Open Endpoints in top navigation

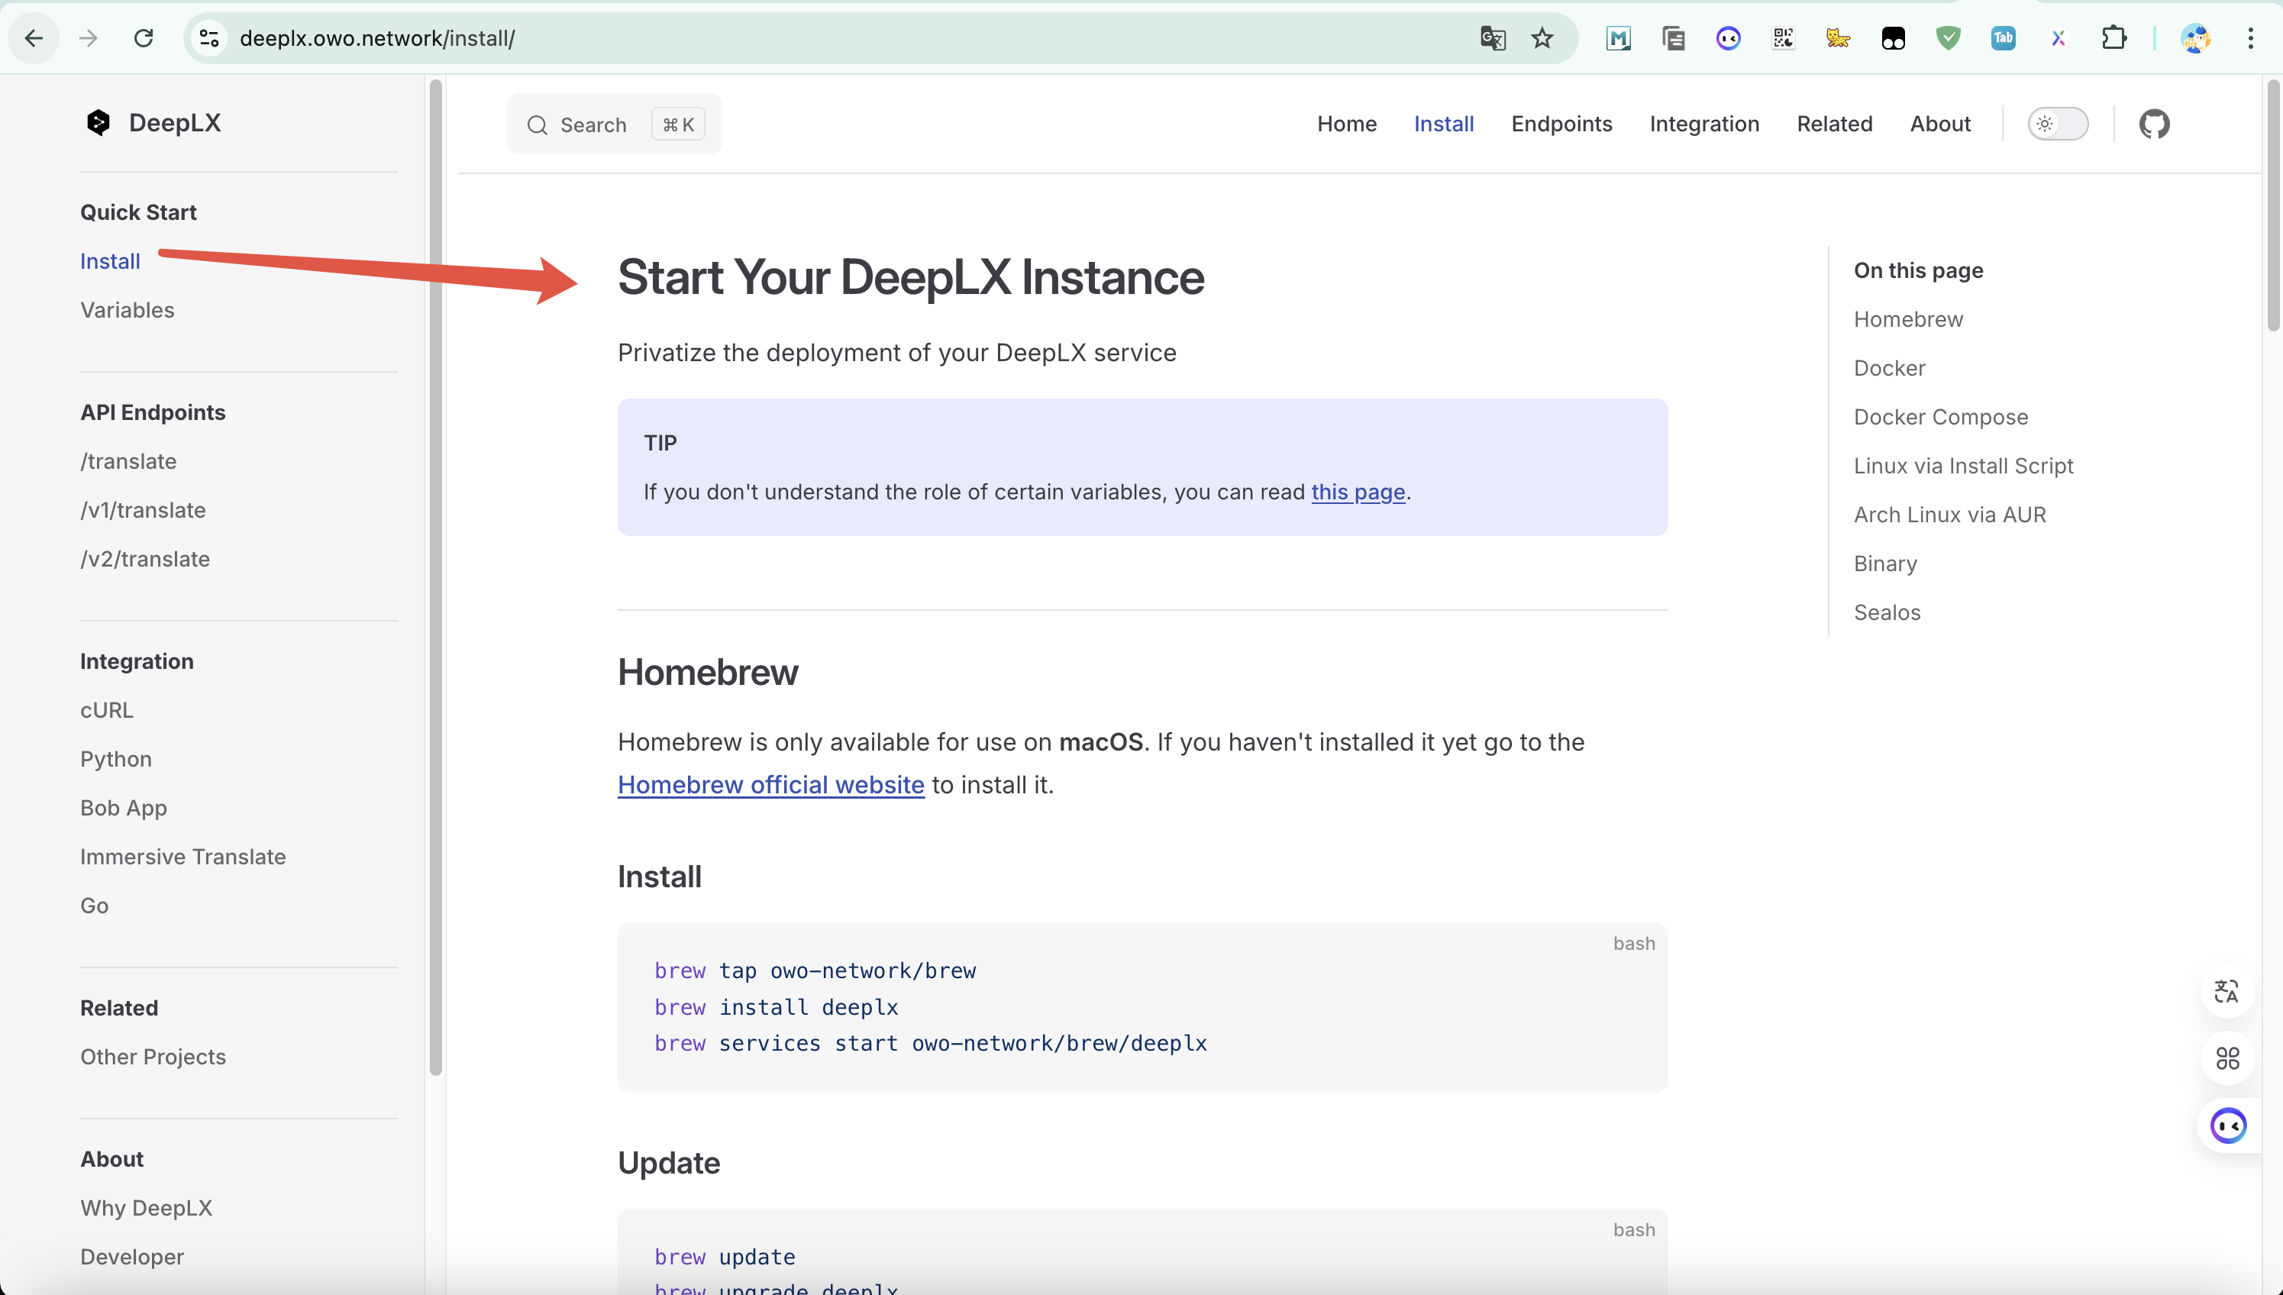pos(1561,124)
